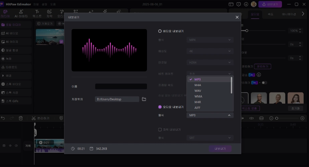Click the AI noise reduction download icon
Image resolution: width=309 pixels, height=167 pixels.
259,75
